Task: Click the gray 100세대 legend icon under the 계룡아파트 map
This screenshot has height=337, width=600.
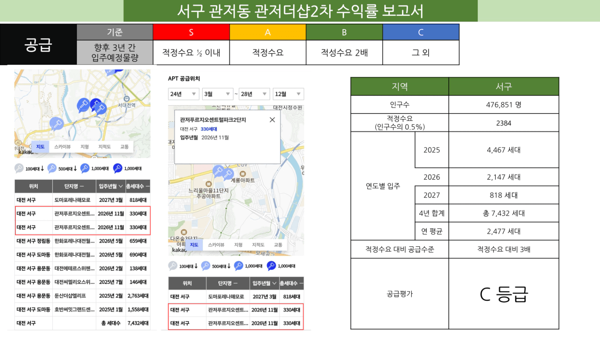Action: (173, 266)
